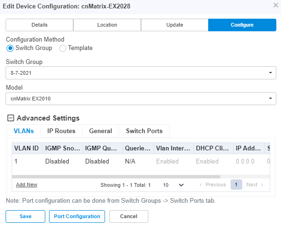Open the Switch Ports tab
The width and height of the screenshot is (281, 227).
144,131
